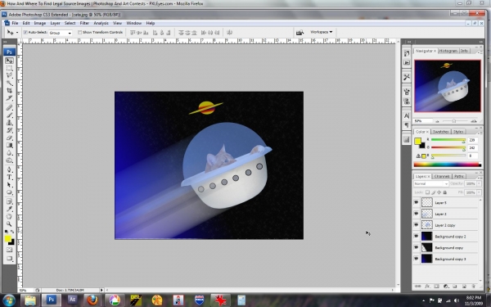Hide Layer 2 with its eye icon
This screenshot has height=307, width=491.
[417, 214]
